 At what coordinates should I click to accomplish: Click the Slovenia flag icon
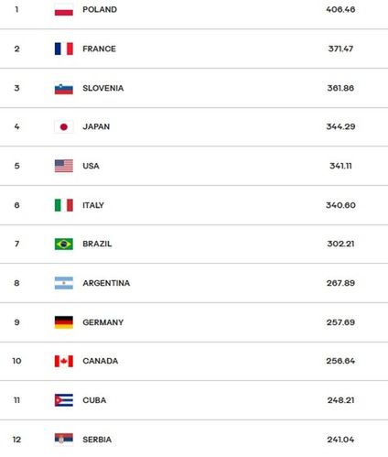(64, 88)
